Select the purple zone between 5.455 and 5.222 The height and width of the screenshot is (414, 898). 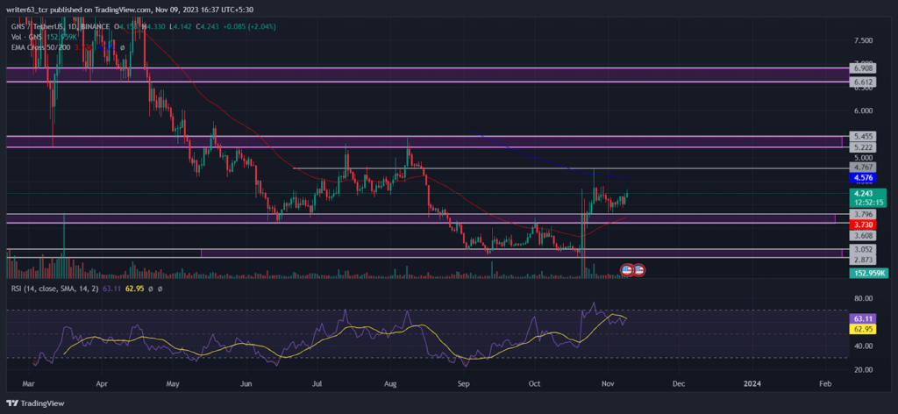424,142
